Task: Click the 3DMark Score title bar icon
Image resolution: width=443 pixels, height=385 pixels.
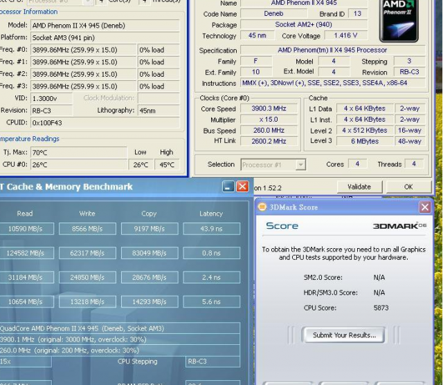Action: 262,207
